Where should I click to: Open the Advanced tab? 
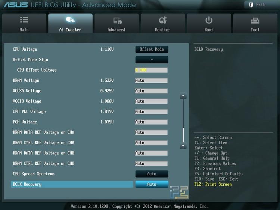(116, 23)
